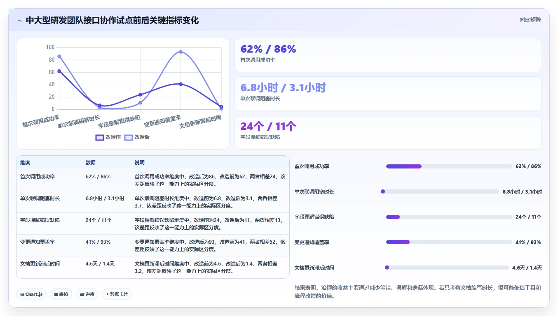Click the description text mentioning 两者相差52

pos(210,246)
